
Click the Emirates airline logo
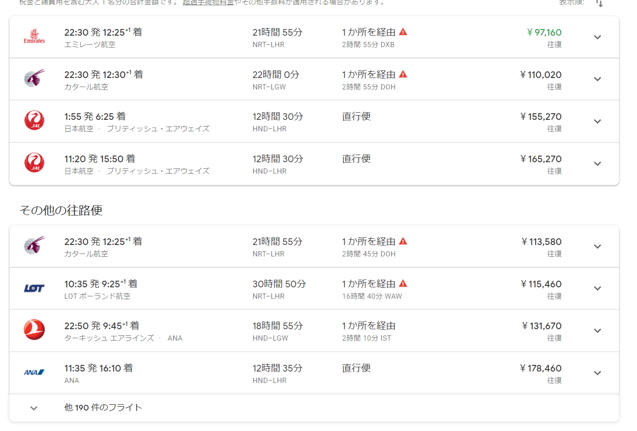[34, 37]
